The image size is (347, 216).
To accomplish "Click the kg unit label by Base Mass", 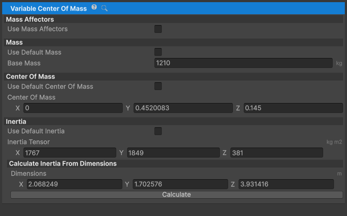I will [339, 63].
